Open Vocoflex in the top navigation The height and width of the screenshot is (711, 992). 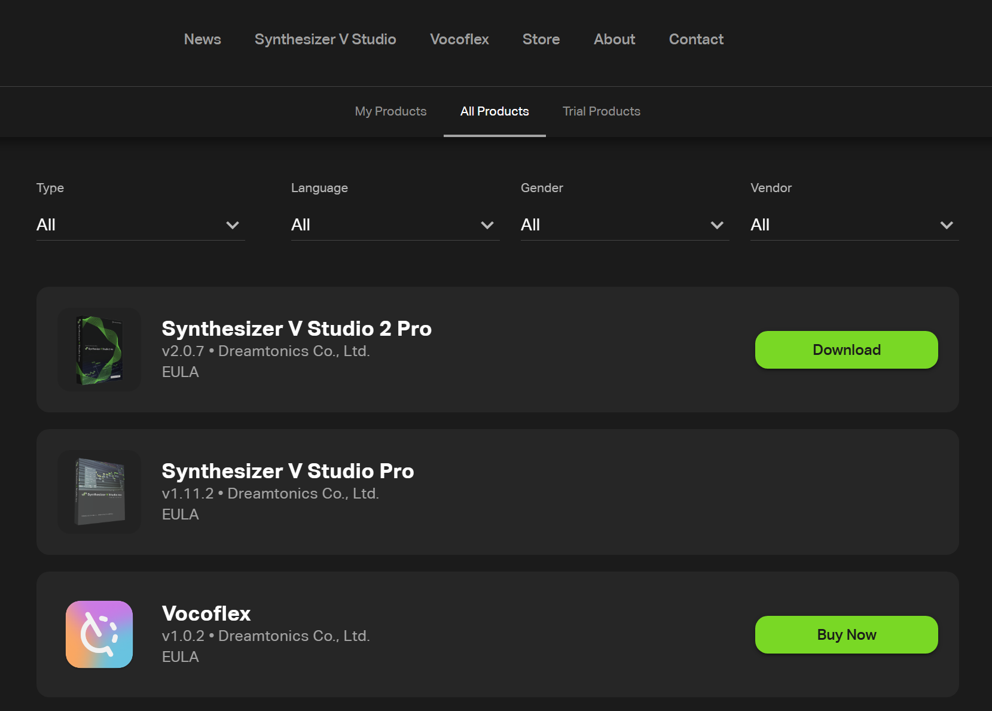459,39
